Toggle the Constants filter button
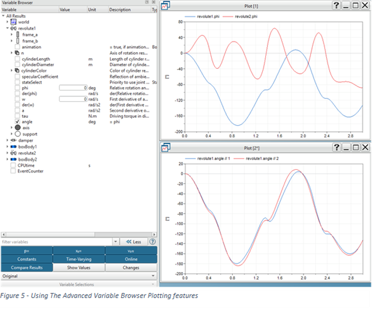Viewport: 373px width, 309px height. [x=27, y=259]
